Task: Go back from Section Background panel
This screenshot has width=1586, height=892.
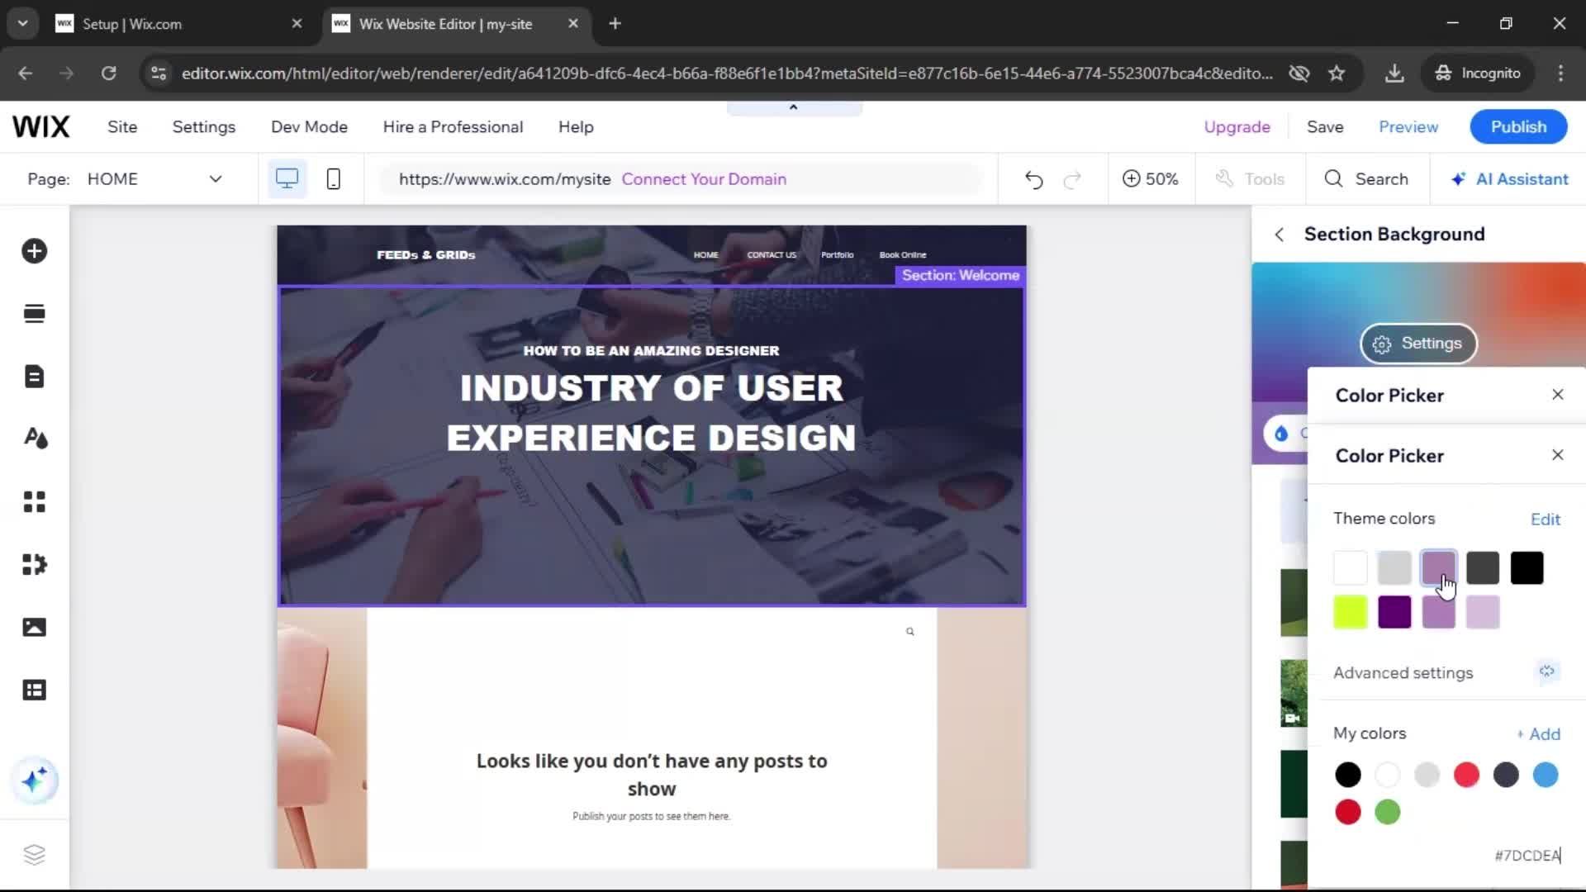Action: click(x=1280, y=235)
